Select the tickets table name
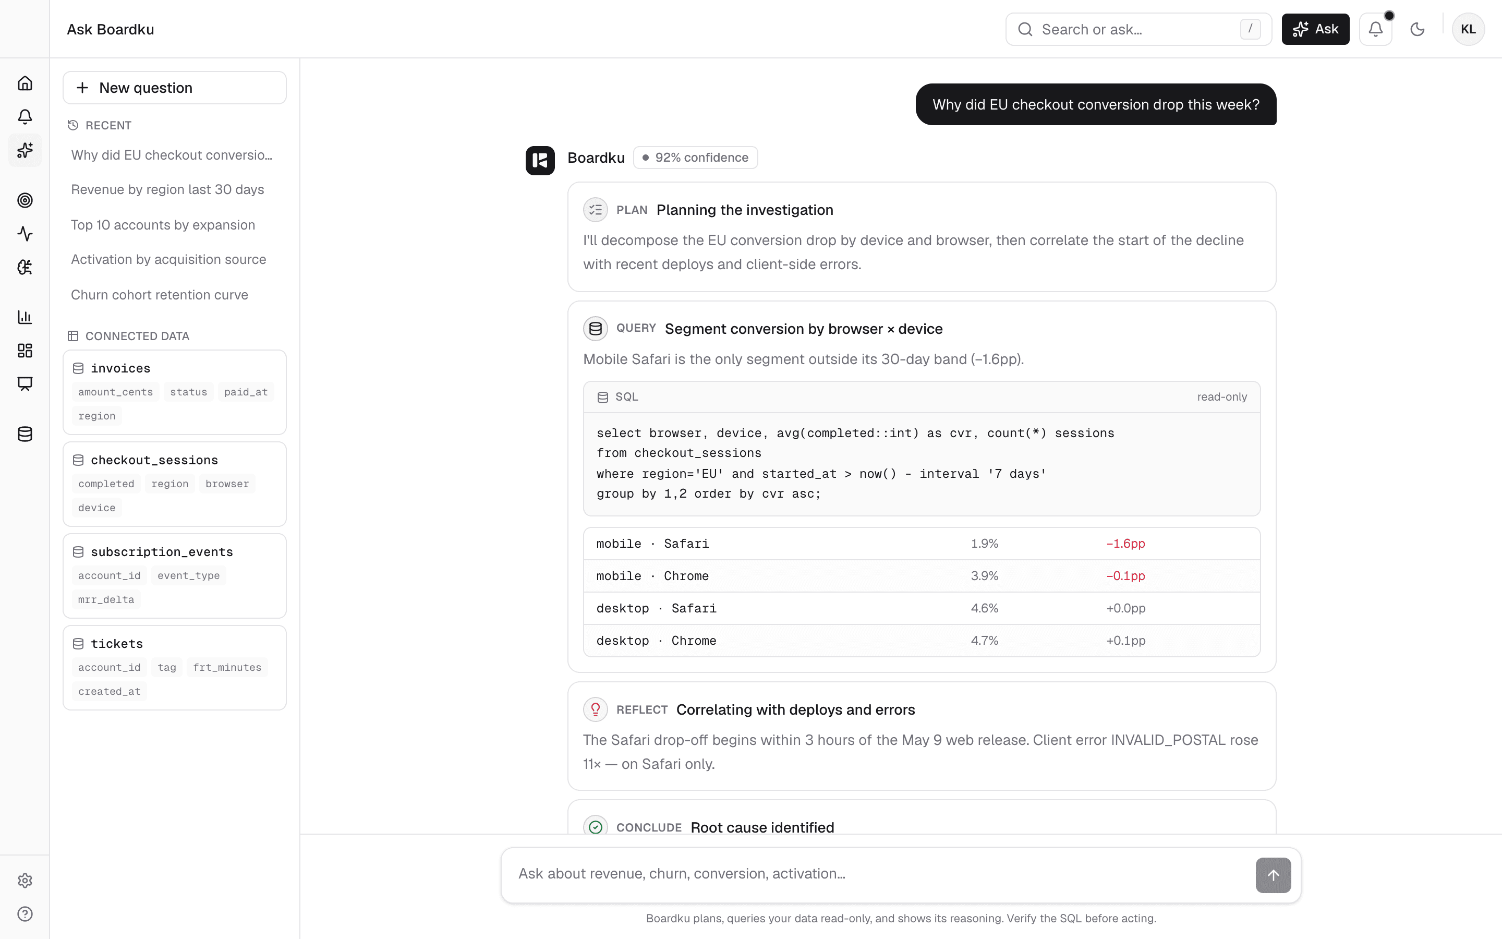 pyautogui.click(x=117, y=644)
